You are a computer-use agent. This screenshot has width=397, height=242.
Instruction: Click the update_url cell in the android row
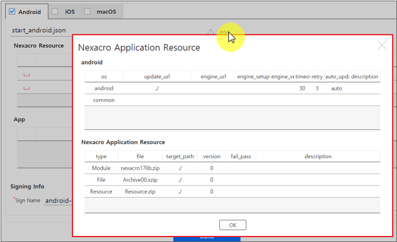pyautogui.click(x=156, y=88)
